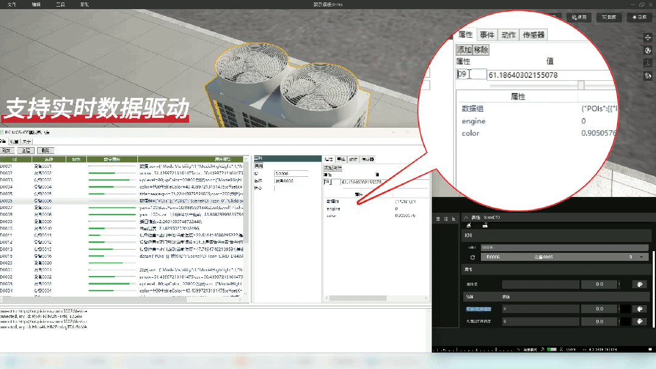This screenshot has width=656, height=369.
Task: Click the first small icon under the SceneDTO header
Action: (x=469, y=226)
